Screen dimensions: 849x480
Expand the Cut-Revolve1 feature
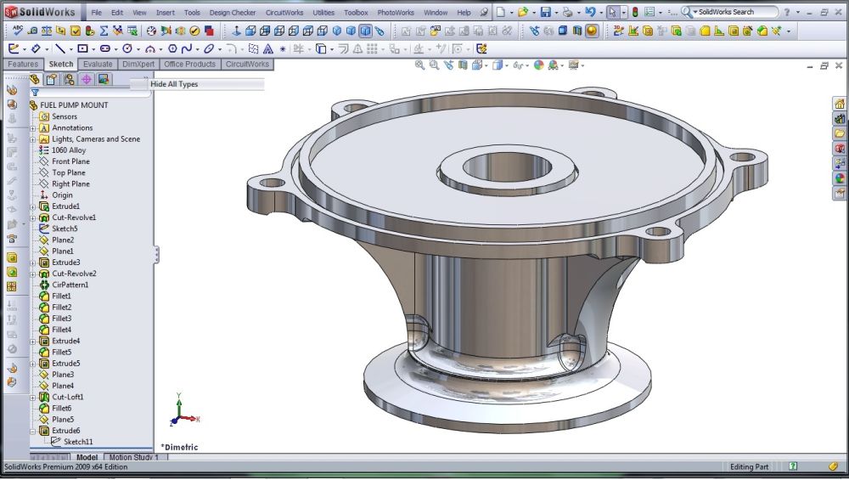coord(32,217)
